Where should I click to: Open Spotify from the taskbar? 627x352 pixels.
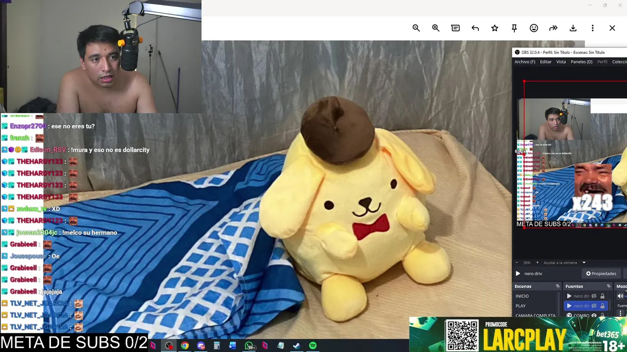tap(313, 346)
